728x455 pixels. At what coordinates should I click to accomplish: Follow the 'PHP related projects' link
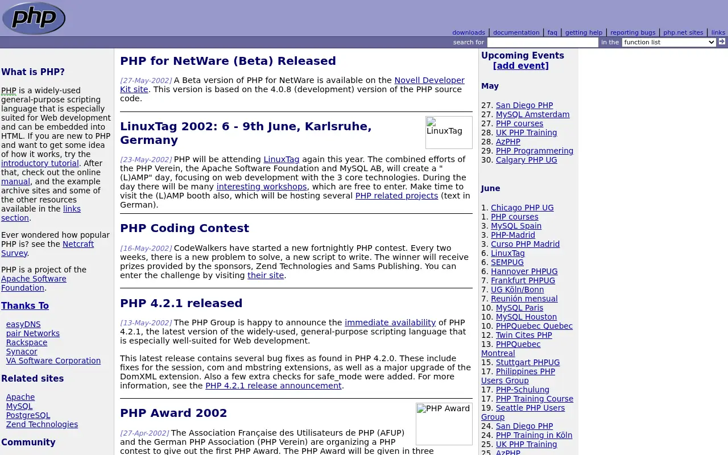pos(396,196)
